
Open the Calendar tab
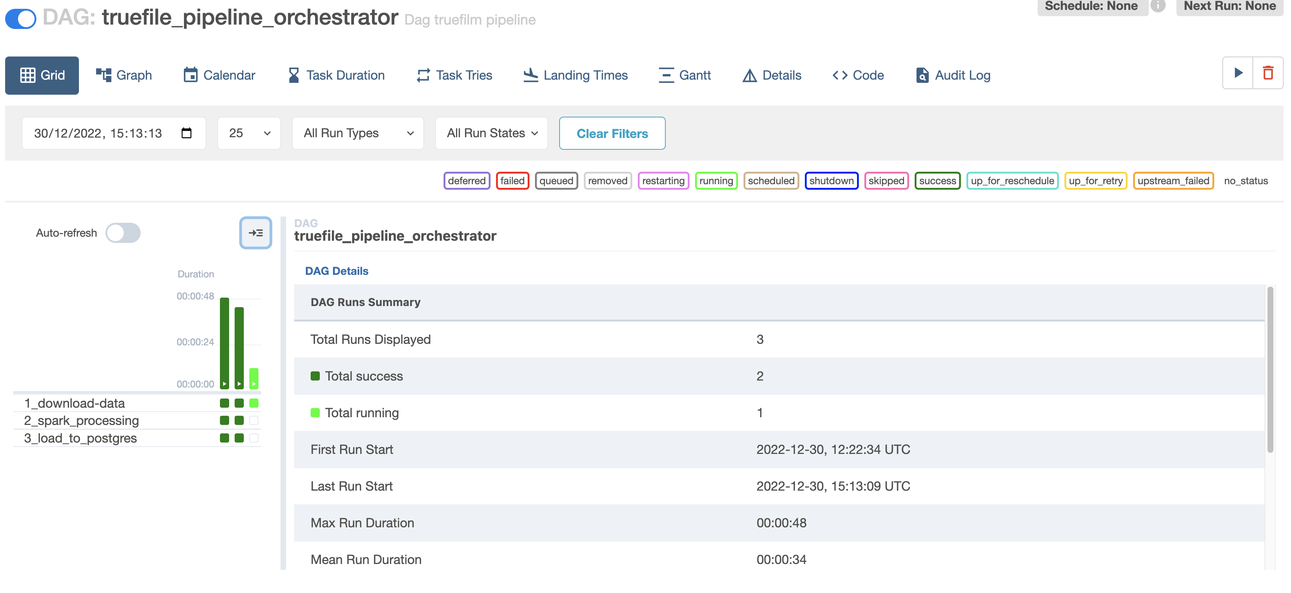[219, 75]
